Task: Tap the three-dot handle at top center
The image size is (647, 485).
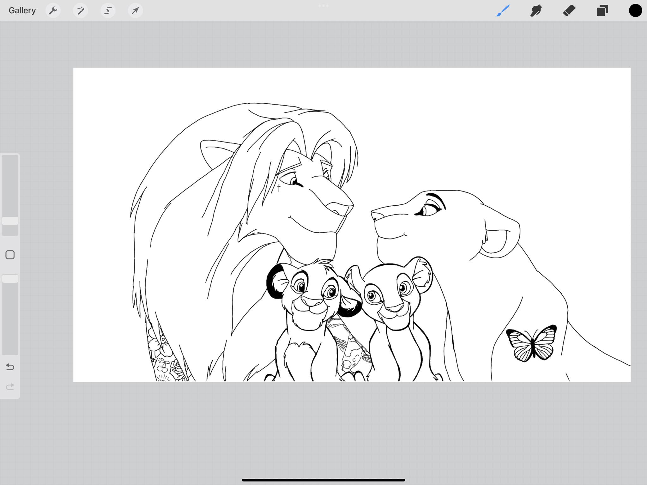Action: 323,6
